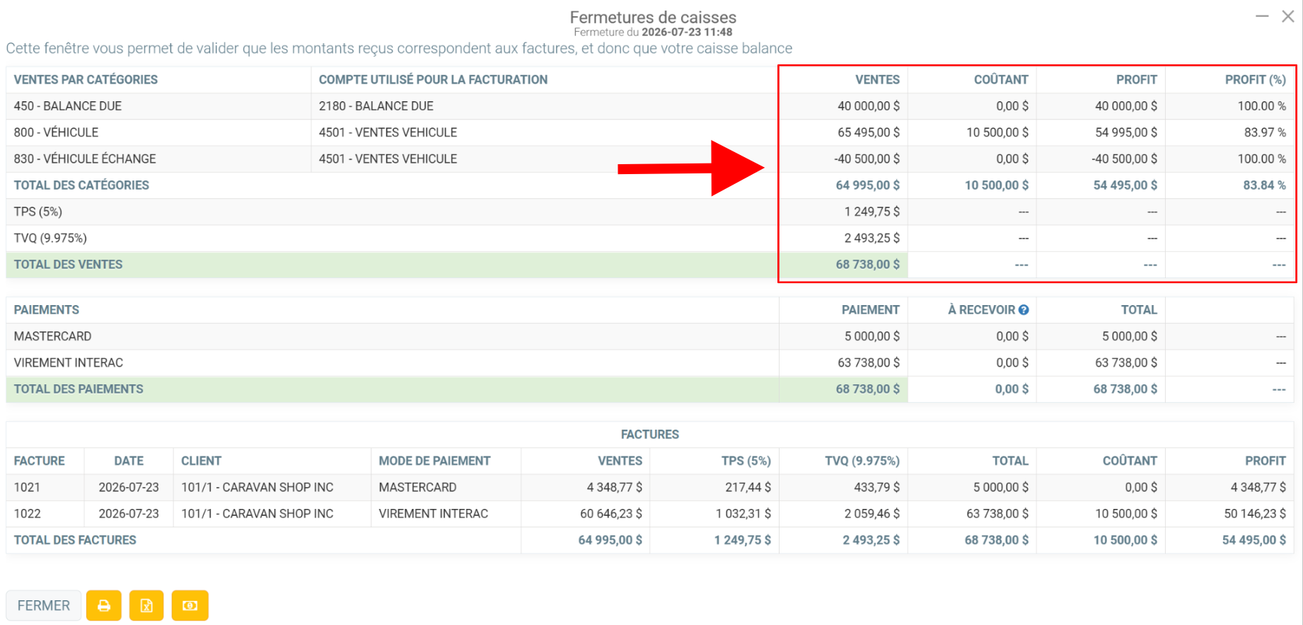Click the TPS (5%) row label
1303x625 pixels.
click(x=38, y=212)
